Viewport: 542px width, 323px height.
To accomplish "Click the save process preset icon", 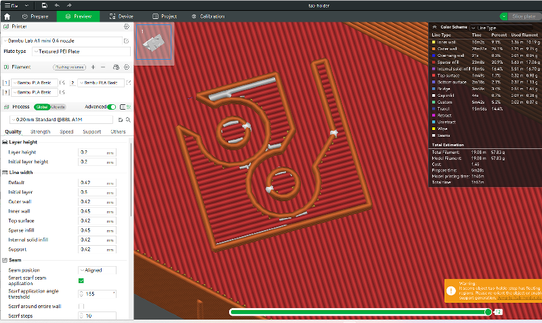I will click(x=121, y=120).
